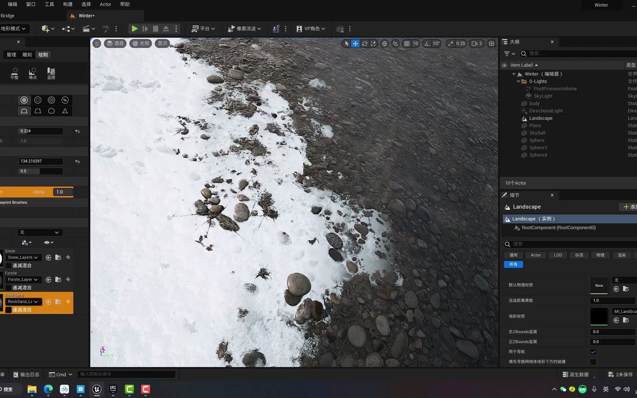Toggle grid snapping in the viewport toolbar

407,43
